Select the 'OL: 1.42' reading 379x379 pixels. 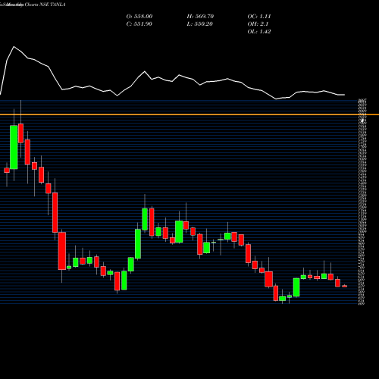pos(259,31)
